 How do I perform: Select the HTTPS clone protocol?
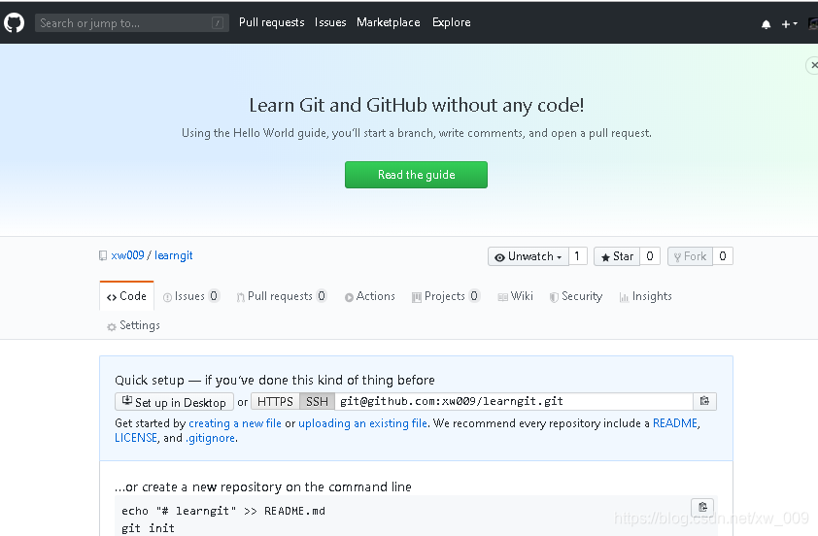tap(275, 401)
